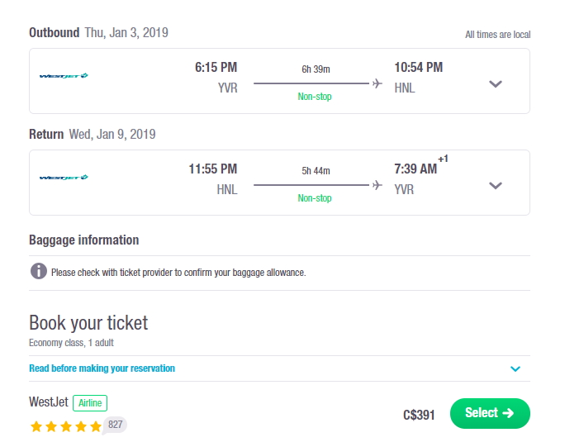Click the baggage information info icon
The height and width of the screenshot is (442, 565).
click(x=39, y=271)
